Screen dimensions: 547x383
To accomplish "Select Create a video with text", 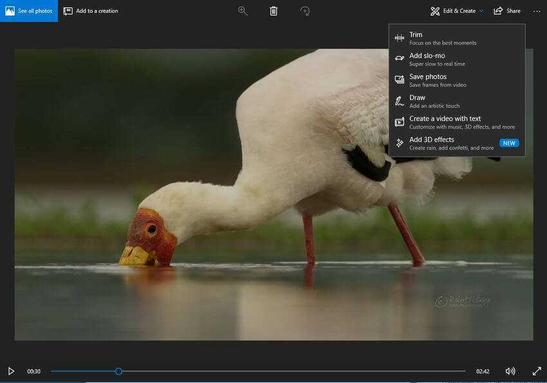I will point(457,122).
